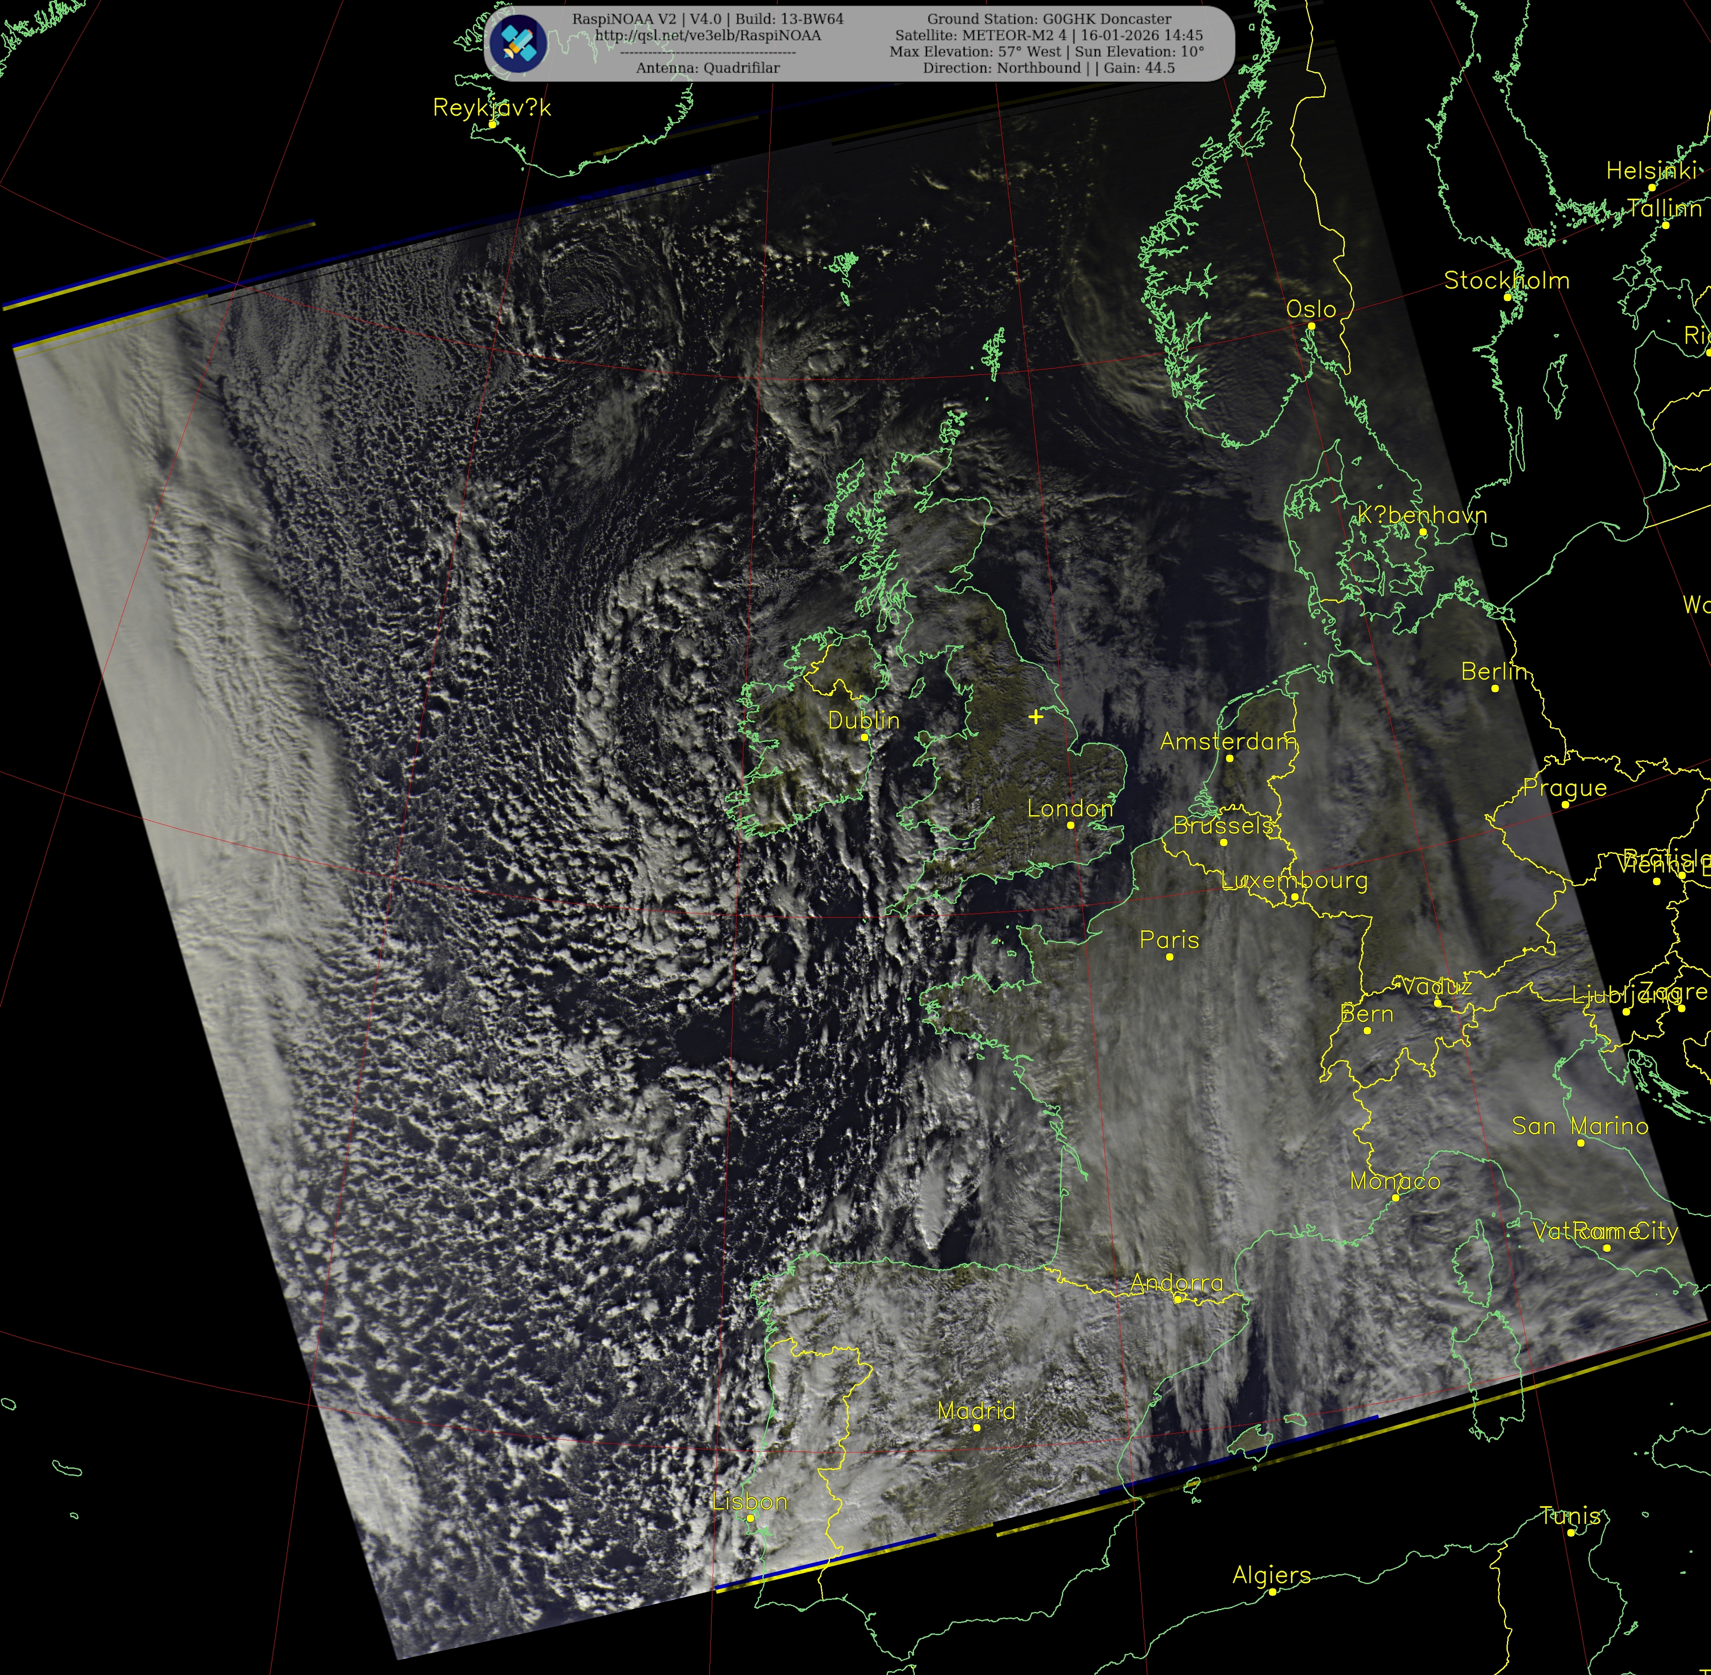Open the qsl.net RaspiNOAA URL text
This screenshot has height=1675, width=1711.
pos(707,36)
